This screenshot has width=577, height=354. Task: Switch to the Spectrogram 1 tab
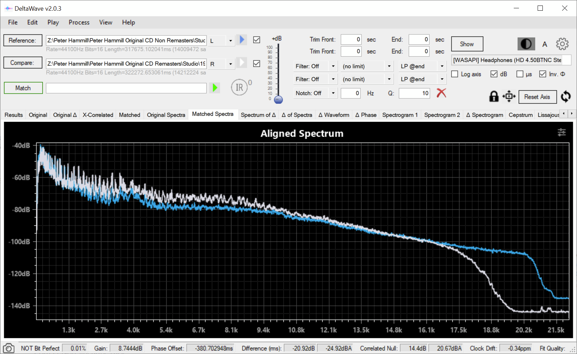400,115
